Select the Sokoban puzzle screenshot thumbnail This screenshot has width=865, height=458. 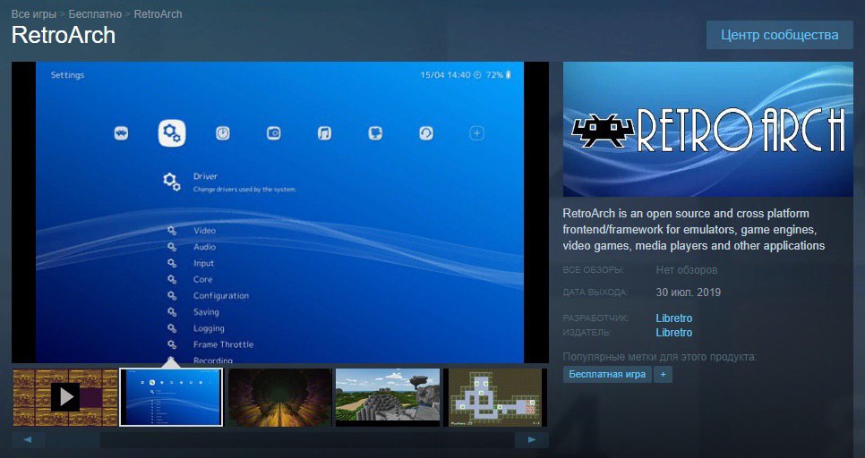(496, 397)
